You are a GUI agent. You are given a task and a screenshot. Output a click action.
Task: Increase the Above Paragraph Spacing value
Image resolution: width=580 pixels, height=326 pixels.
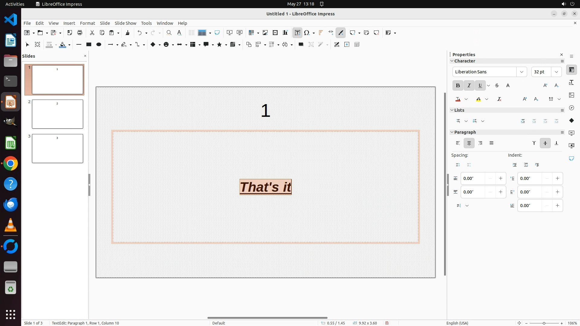(x=501, y=178)
